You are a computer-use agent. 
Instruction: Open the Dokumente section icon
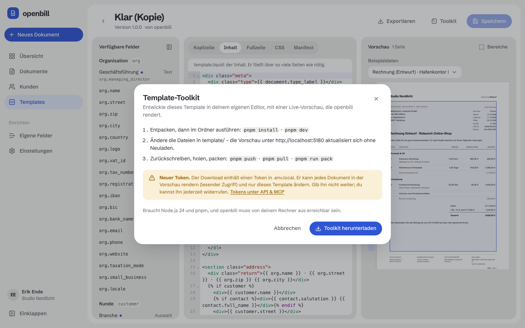(x=12, y=71)
